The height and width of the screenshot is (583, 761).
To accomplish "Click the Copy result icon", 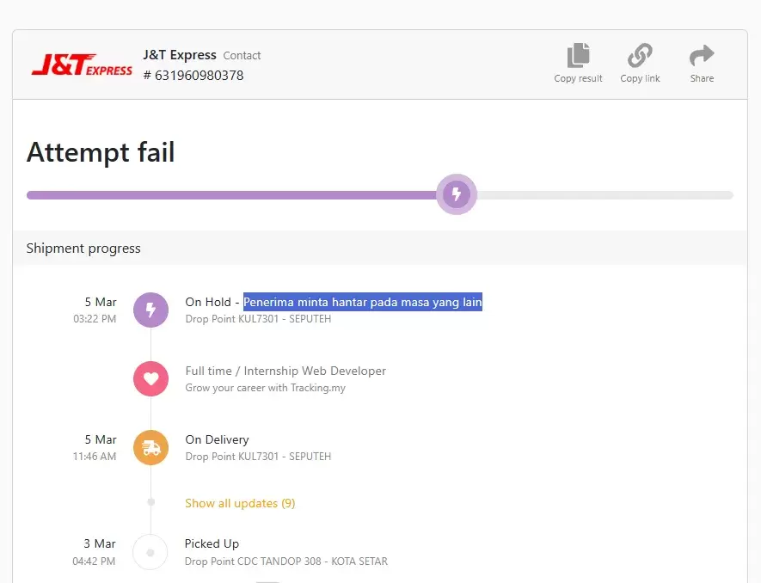I will (x=578, y=57).
